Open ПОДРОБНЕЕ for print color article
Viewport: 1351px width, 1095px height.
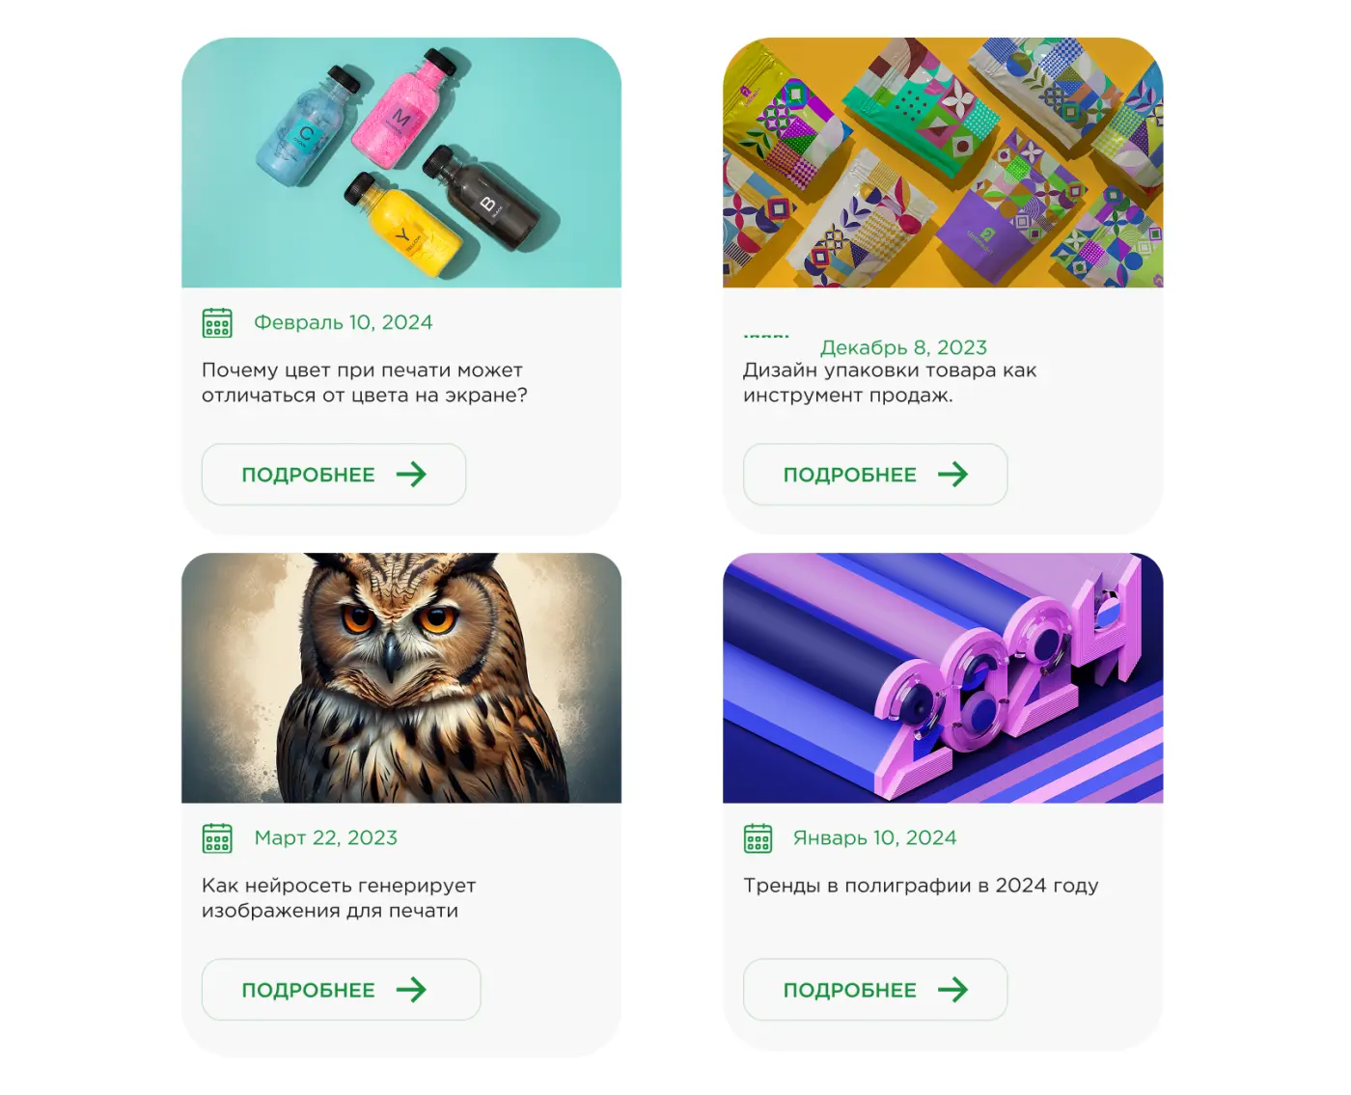[x=334, y=474]
